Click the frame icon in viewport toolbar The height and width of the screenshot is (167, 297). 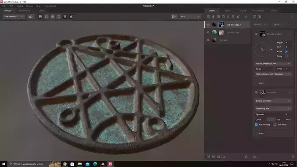pos(65,17)
